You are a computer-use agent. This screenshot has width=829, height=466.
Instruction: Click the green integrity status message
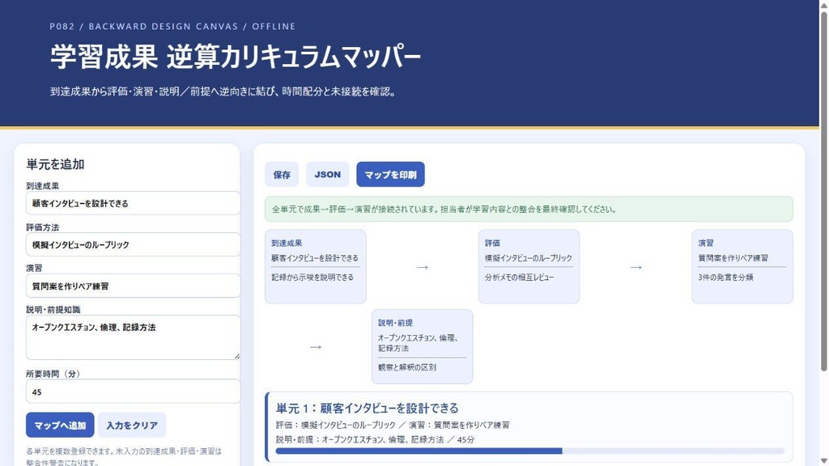529,210
